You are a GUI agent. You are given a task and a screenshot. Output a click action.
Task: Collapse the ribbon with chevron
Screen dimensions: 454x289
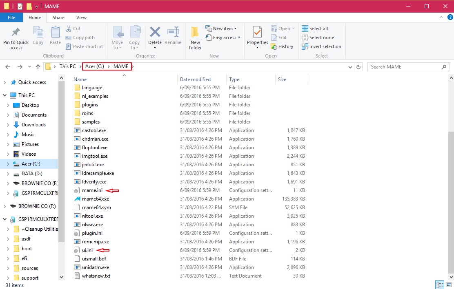(x=441, y=18)
